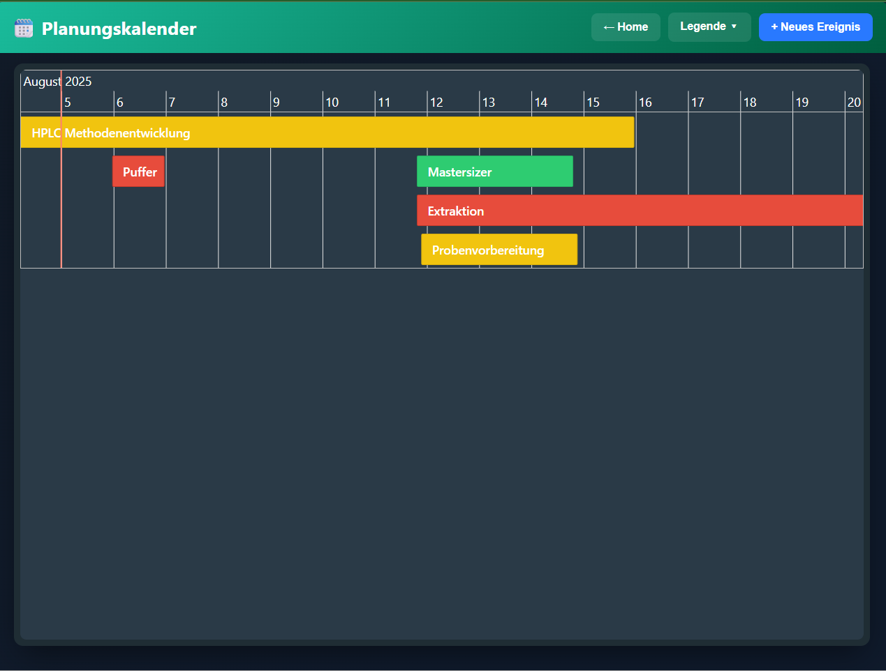Click day 18 in the timeline header
Viewport: 886px width, 671px height.
(750, 103)
